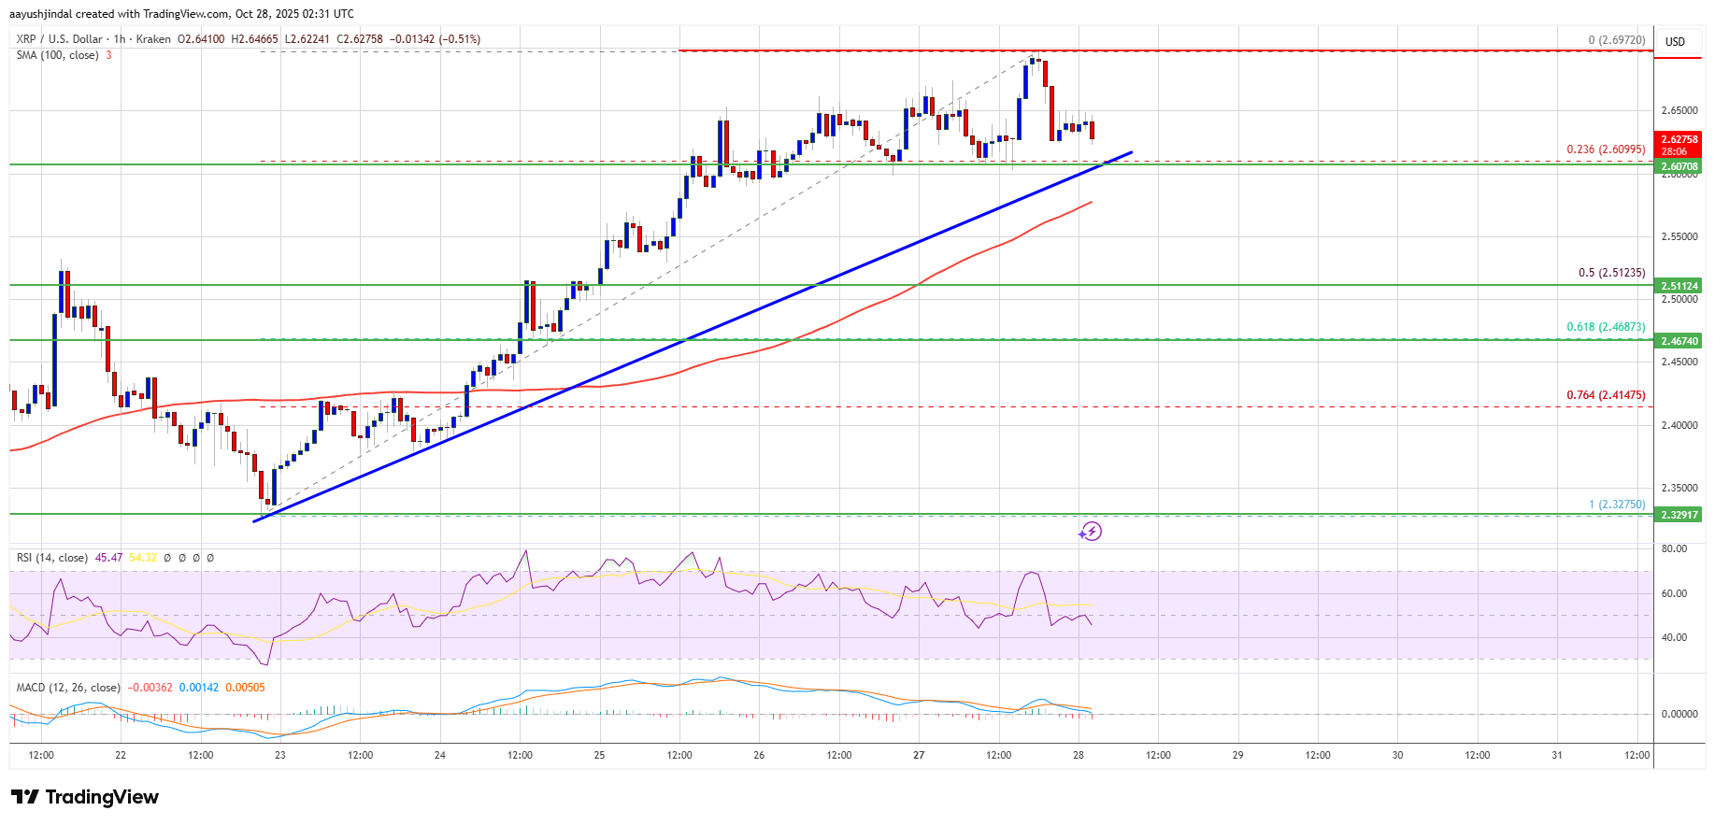Select the green 2.60708 price tag

pyautogui.click(x=1679, y=167)
